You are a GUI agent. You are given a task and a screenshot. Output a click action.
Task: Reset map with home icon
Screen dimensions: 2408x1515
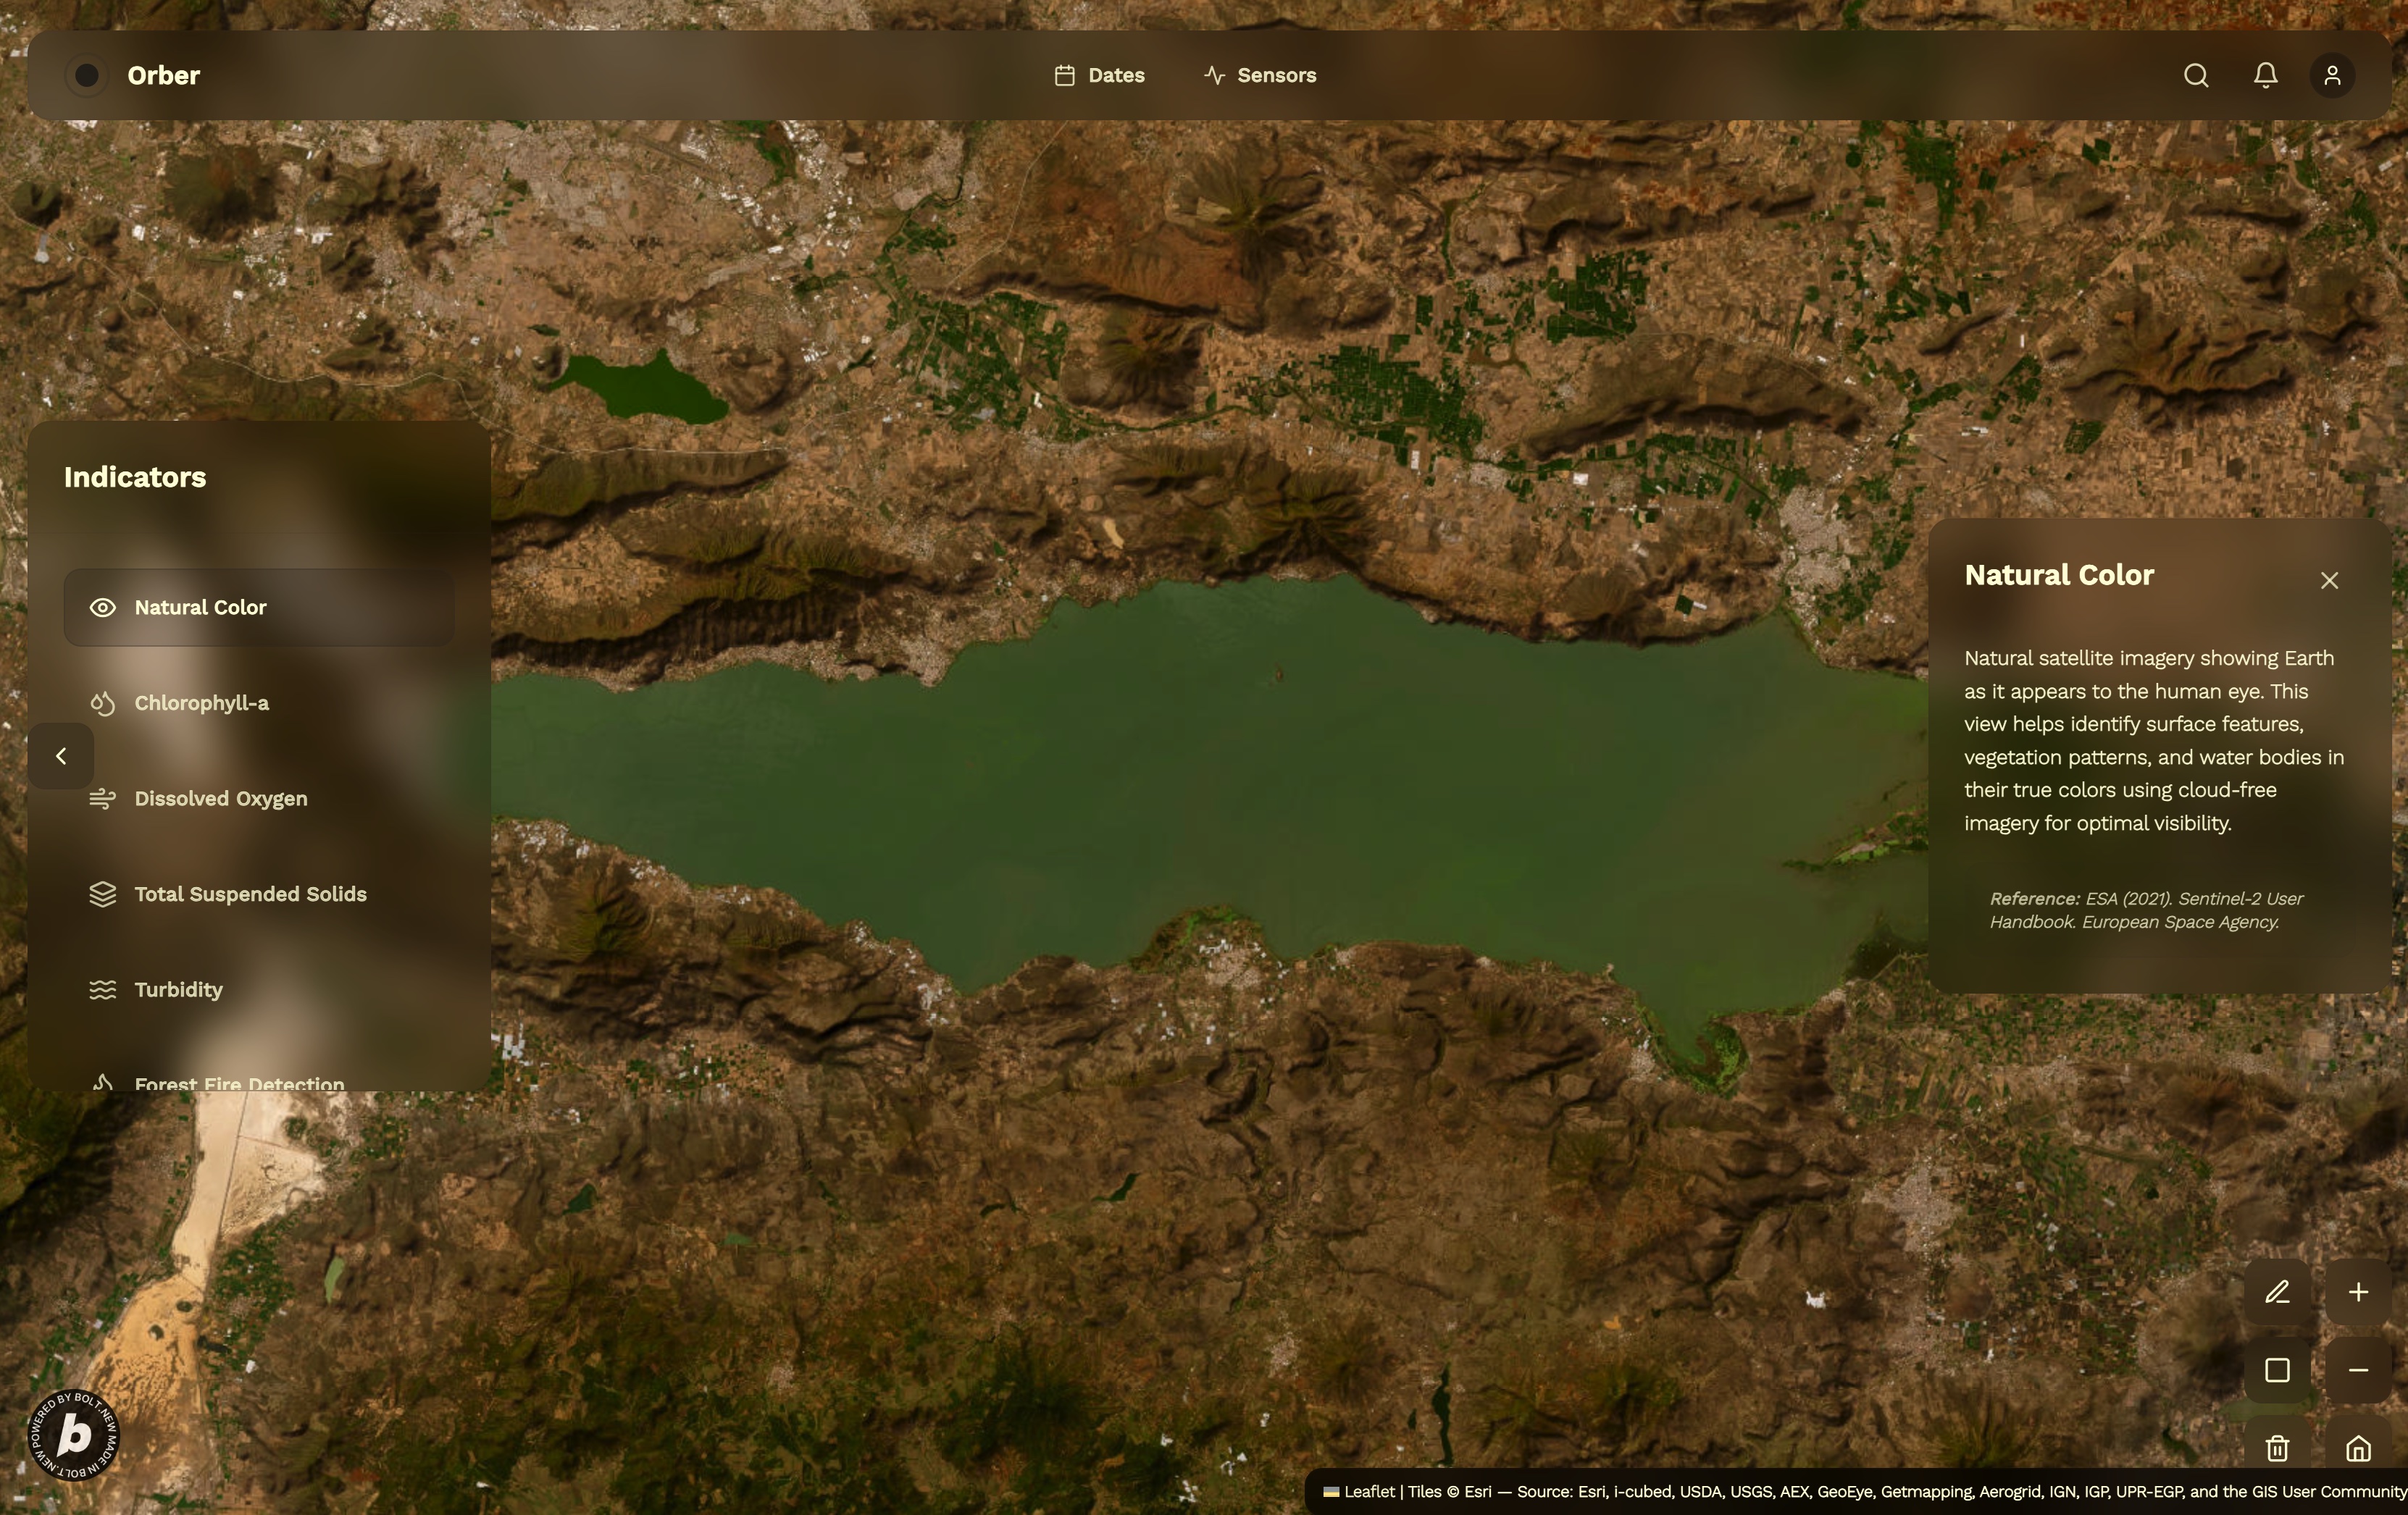coord(2358,1447)
